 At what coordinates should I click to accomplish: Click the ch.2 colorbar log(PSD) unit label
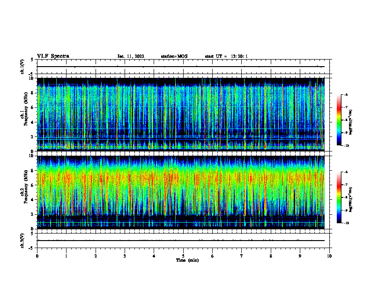pyautogui.click(x=351, y=200)
